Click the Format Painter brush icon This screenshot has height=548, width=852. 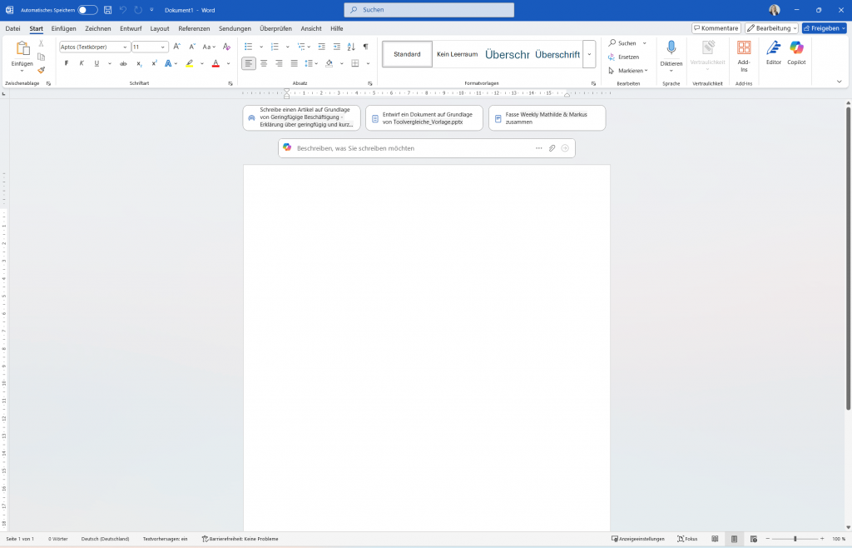click(x=42, y=70)
